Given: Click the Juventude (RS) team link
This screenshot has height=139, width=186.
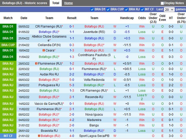Looking at the screenshot, I should point(94,32).
